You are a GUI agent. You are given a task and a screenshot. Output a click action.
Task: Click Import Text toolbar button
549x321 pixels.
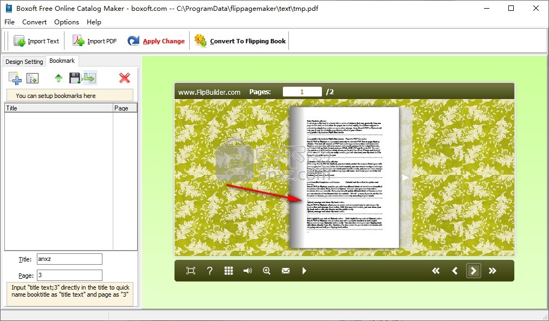coord(36,41)
